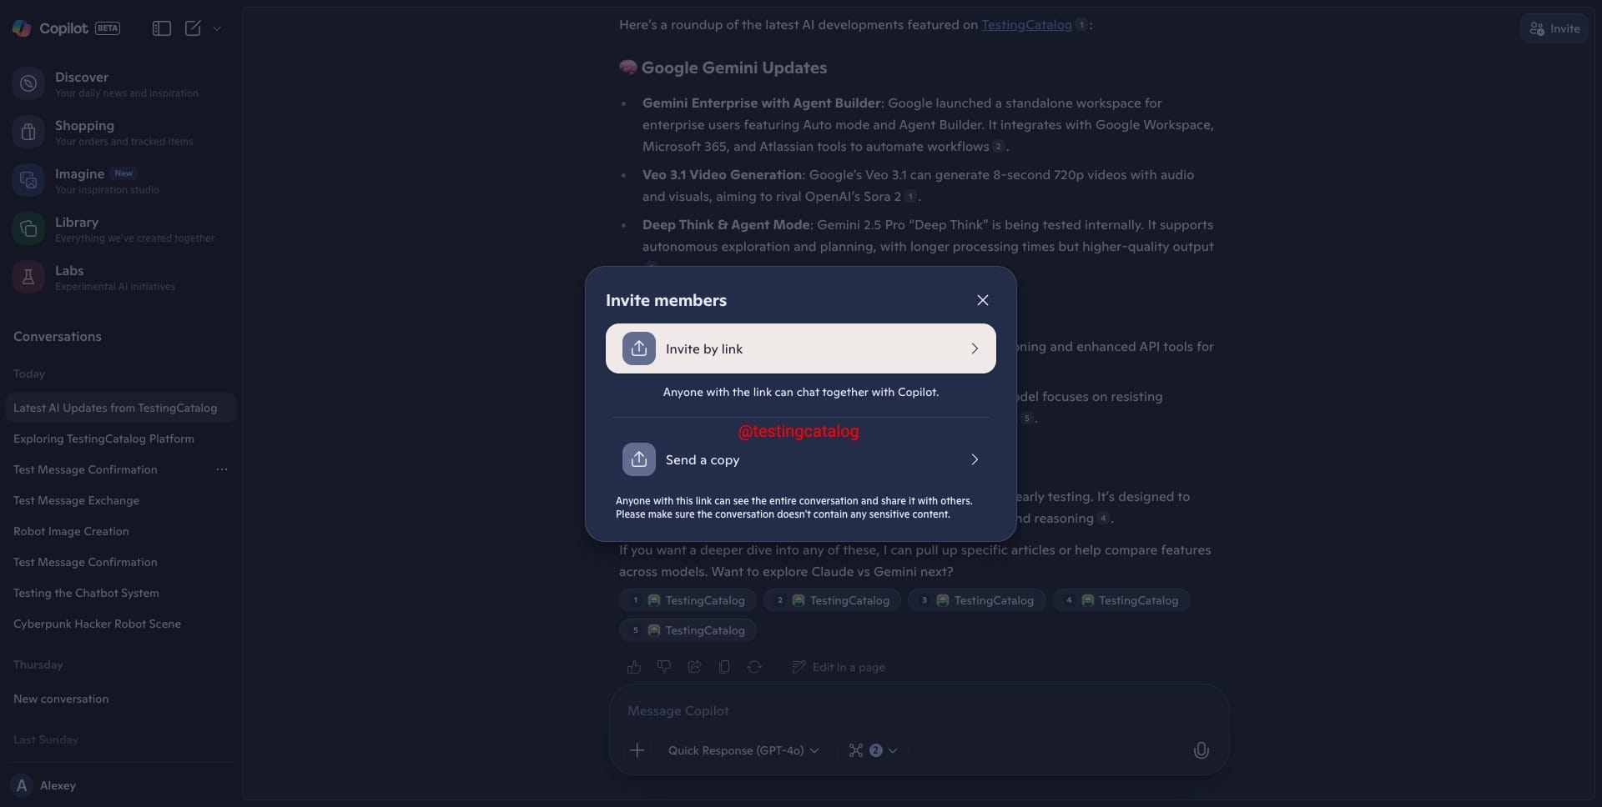Open citation chip 1 TestingCatalog
Image resolution: width=1602 pixels, height=807 pixels.
[688, 600]
